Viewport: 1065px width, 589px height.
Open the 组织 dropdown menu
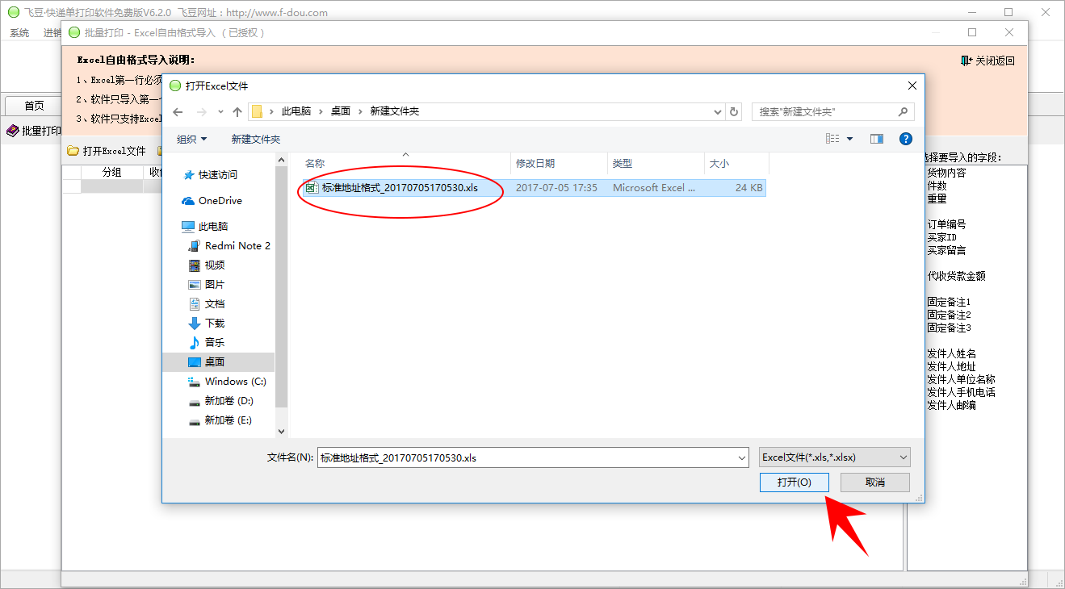[192, 139]
